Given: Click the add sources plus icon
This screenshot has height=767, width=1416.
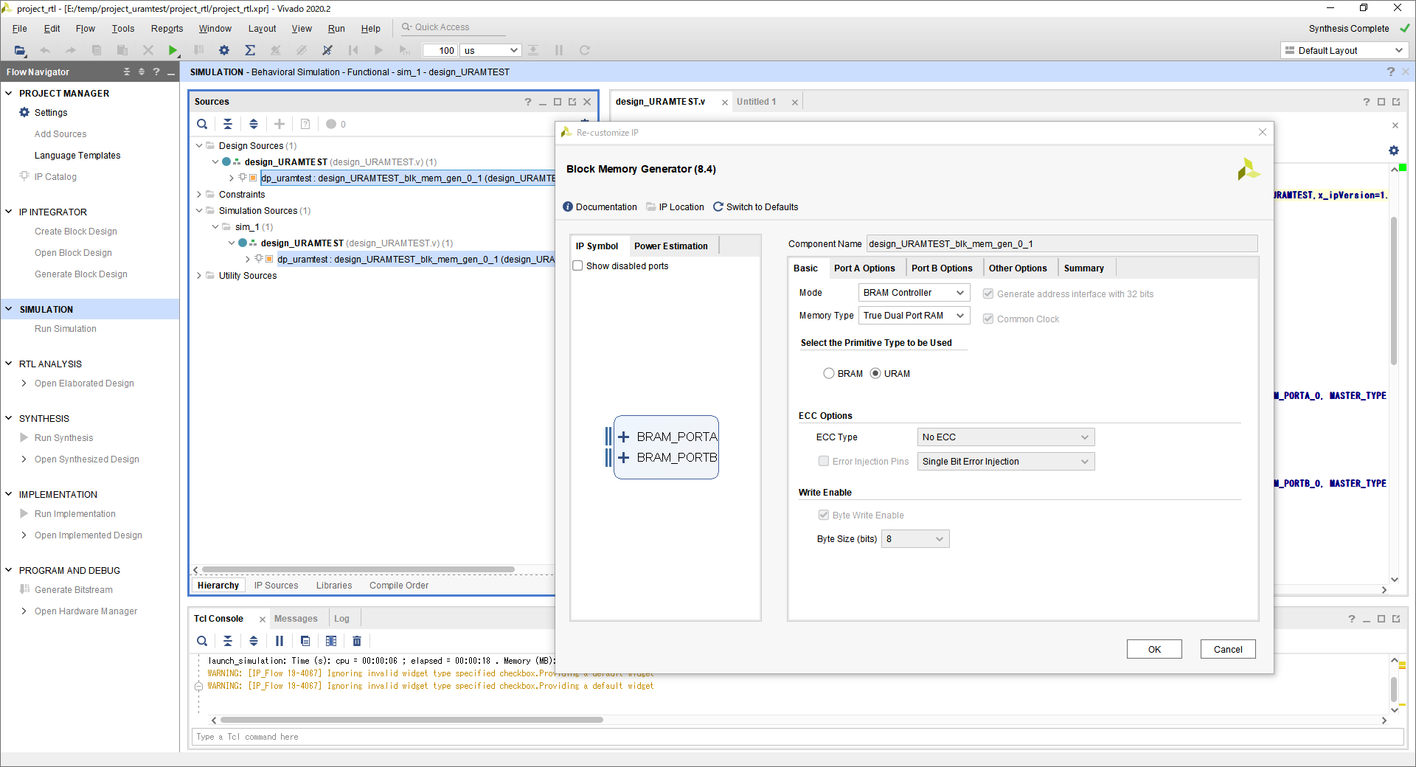Looking at the screenshot, I should 280,124.
